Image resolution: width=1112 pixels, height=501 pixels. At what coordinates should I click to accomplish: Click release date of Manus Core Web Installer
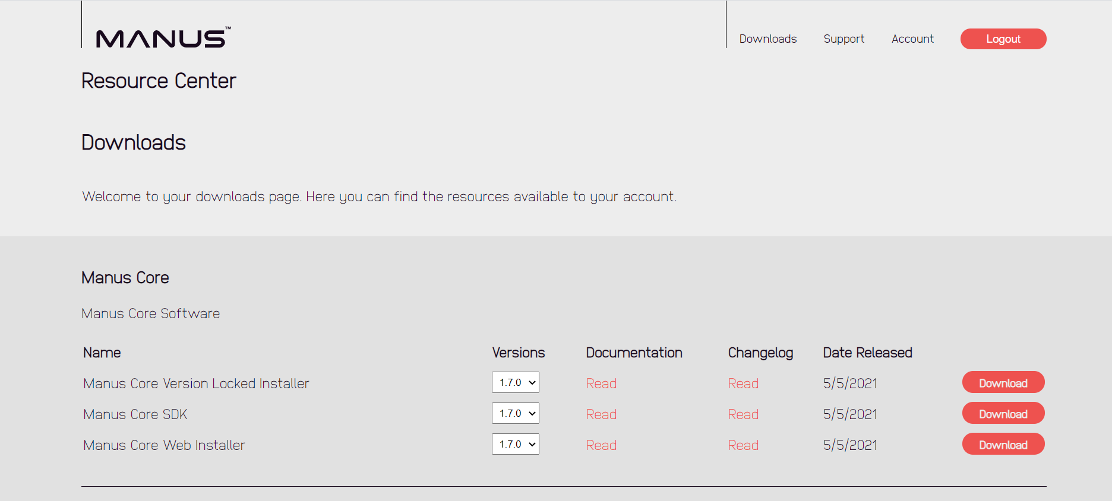[x=850, y=445]
